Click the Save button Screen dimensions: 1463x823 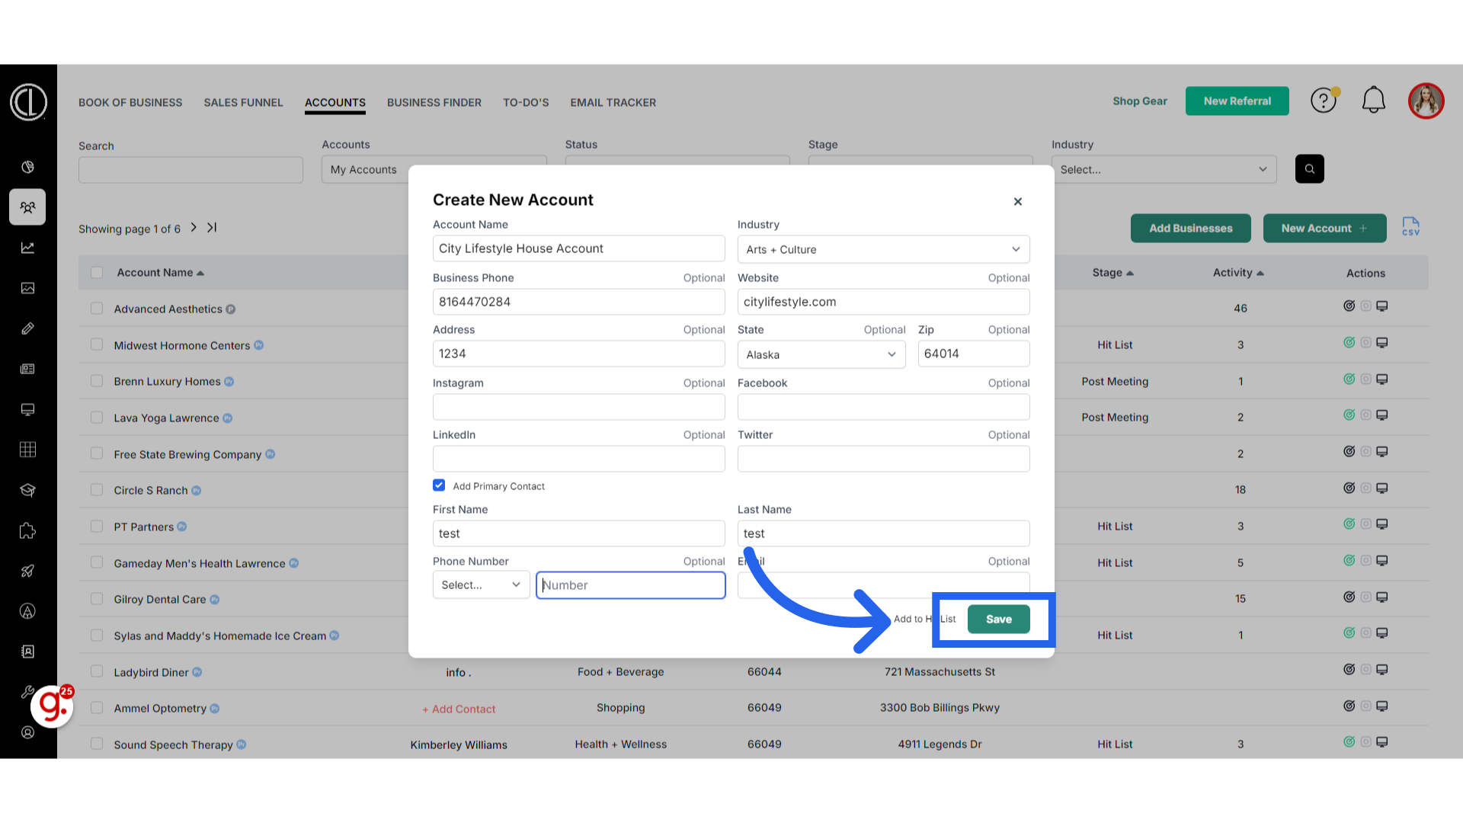coord(998,620)
